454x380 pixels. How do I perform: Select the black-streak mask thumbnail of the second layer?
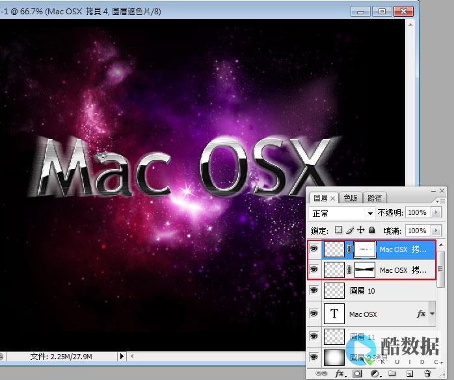(x=364, y=270)
